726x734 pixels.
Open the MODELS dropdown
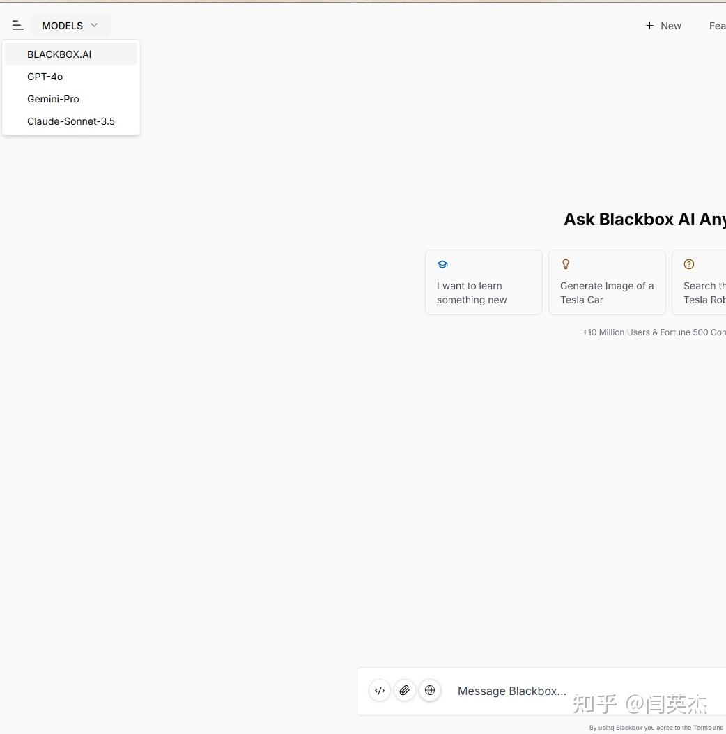70,25
